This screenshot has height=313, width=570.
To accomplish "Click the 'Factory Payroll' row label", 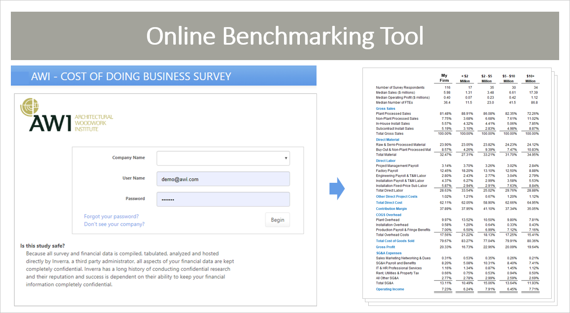I will (x=387, y=171).
